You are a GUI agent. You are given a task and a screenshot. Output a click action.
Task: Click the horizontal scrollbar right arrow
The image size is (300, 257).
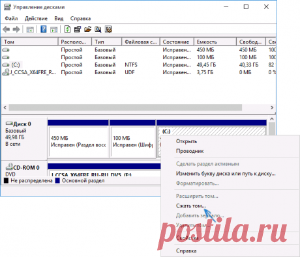pos(272,107)
